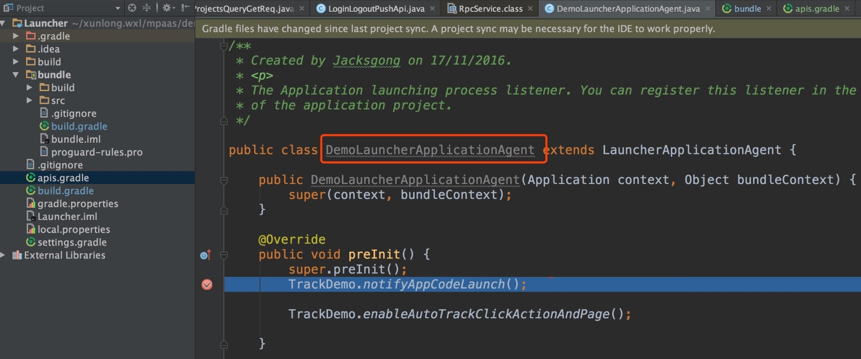Click enableAutoTrackClickActionAndPage method call
The width and height of the screenshot is (861, 359).
tap(486, 314)
